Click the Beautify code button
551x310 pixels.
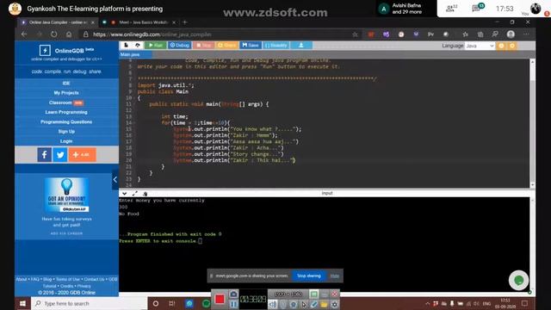pyautogui.click(x=276, y=46)
